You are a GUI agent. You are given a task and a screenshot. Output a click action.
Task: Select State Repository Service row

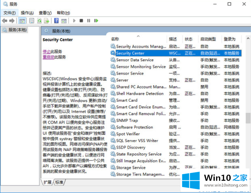176,154
